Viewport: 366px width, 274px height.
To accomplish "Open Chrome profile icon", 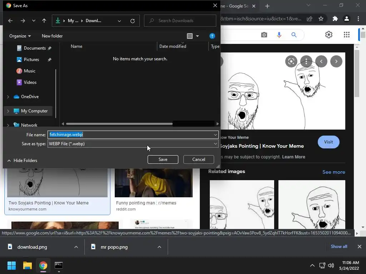I will [x=347, y=19].
